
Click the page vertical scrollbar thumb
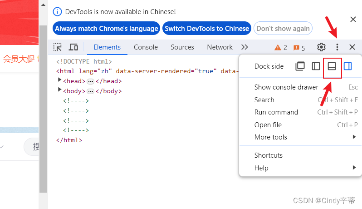click(43, 109)
